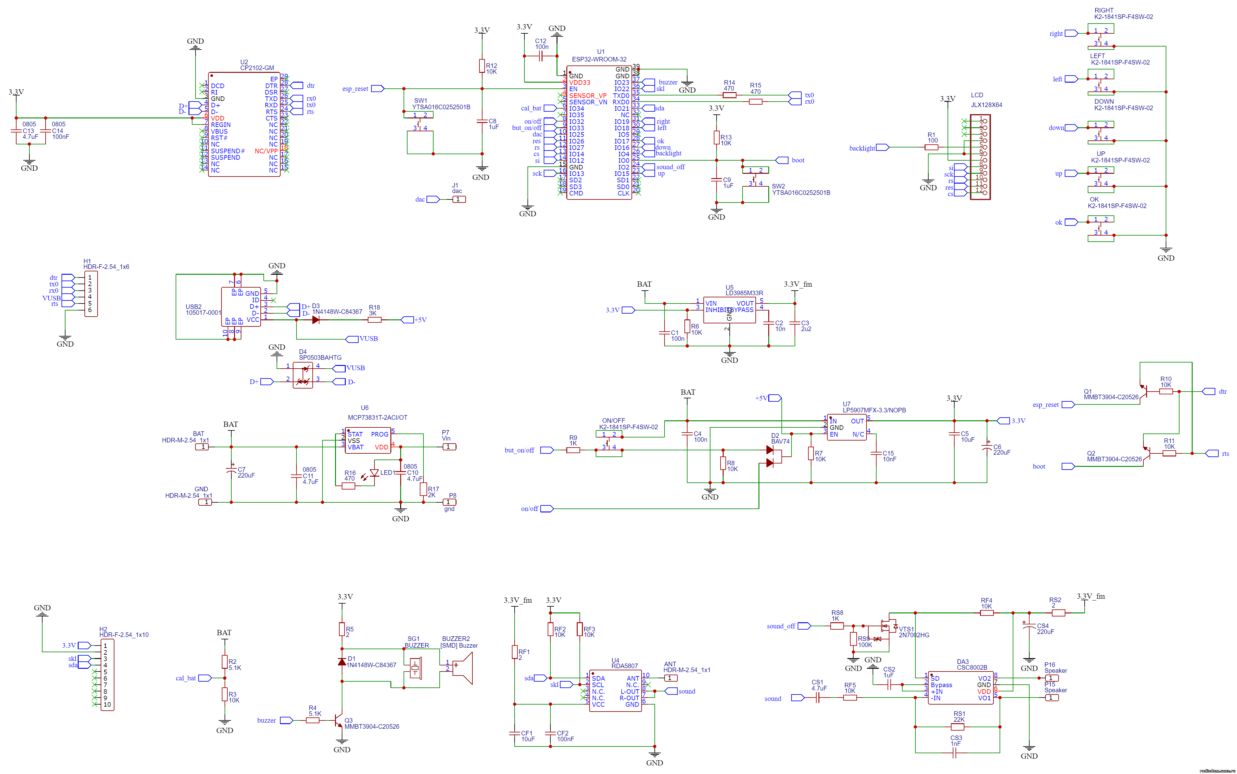
Task: Click the P7 Vin connector pin
Action: [449, 447]
